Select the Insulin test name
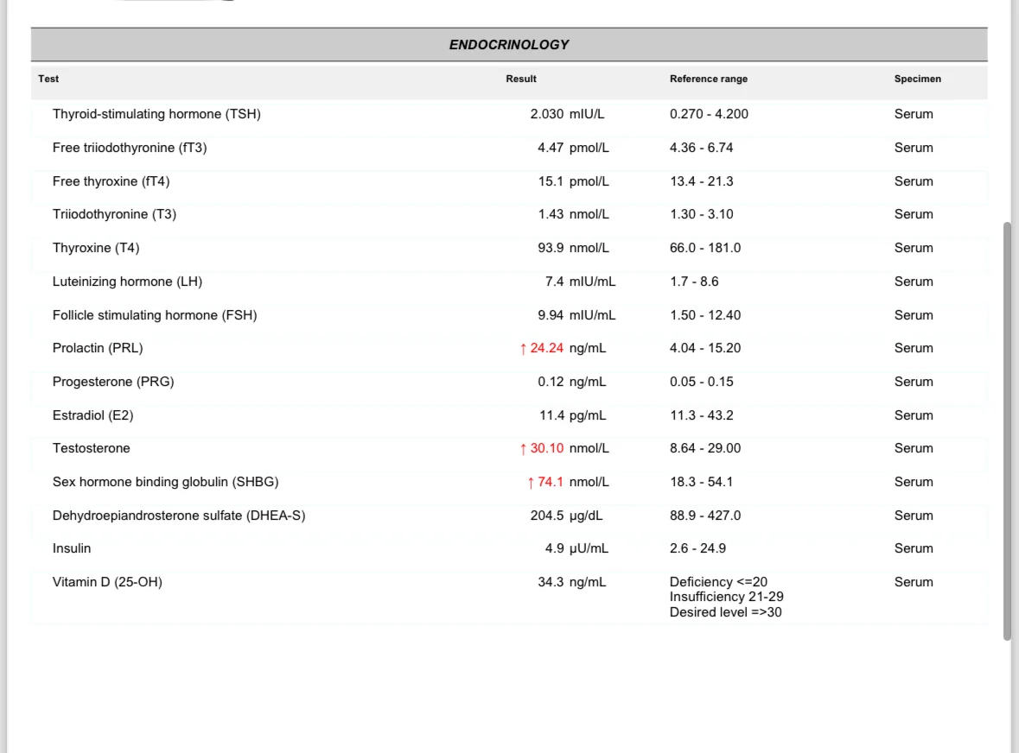The height and width of the screenshot is (753, 1019). pos(72,549)
